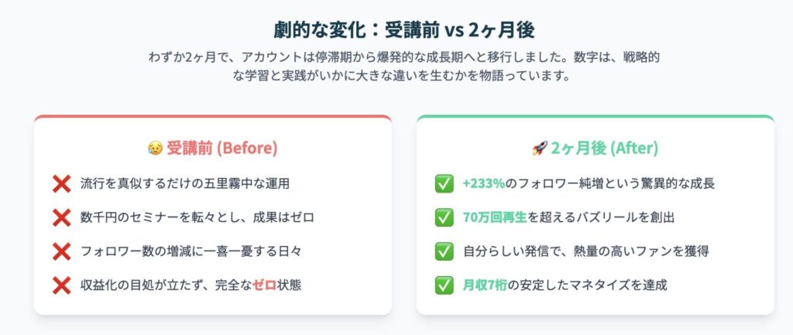This screenshot has height=335, width=793.
Task: Click the highlighted 月収7桁 text
Action: click(485, 285)
